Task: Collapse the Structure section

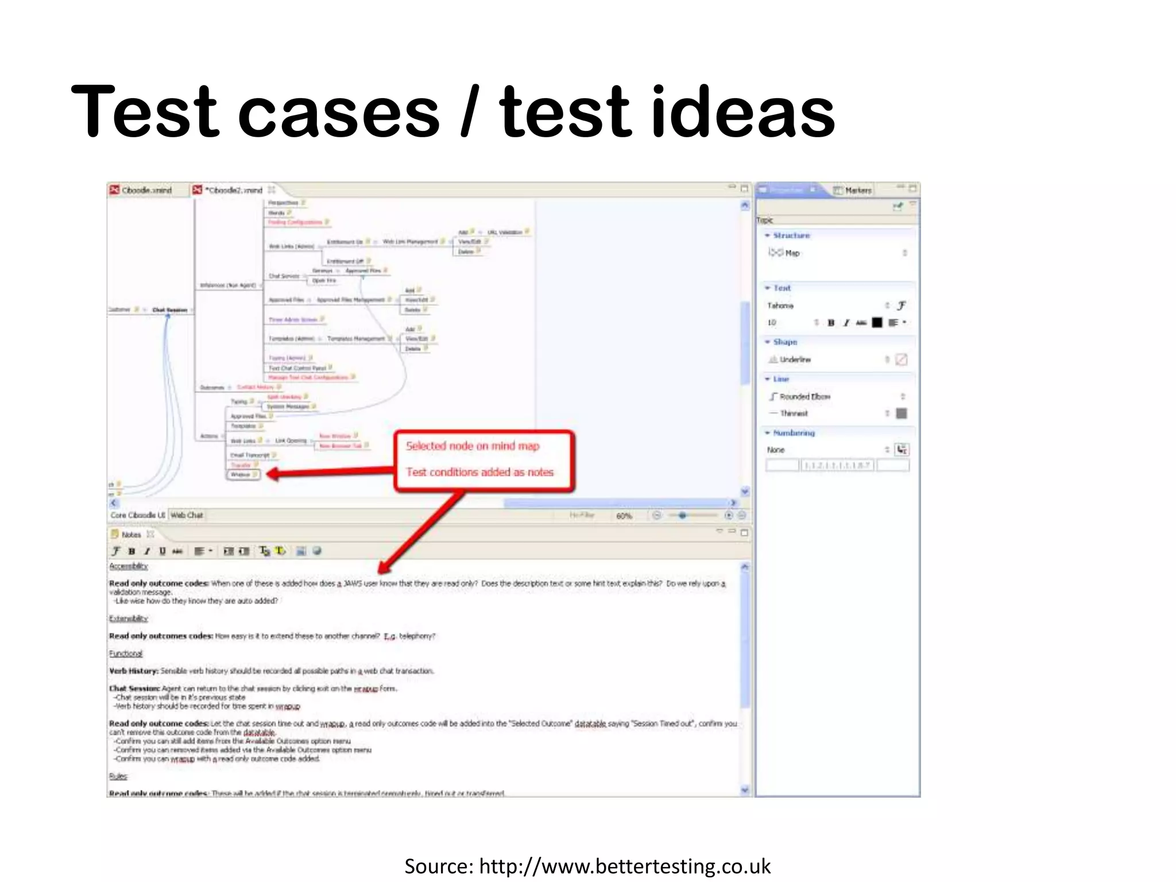Action: (768, 235)
